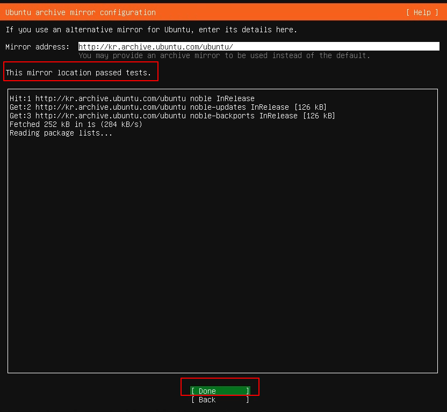Click the 'You may provide an archive mirror' hint

pos(225,55)
